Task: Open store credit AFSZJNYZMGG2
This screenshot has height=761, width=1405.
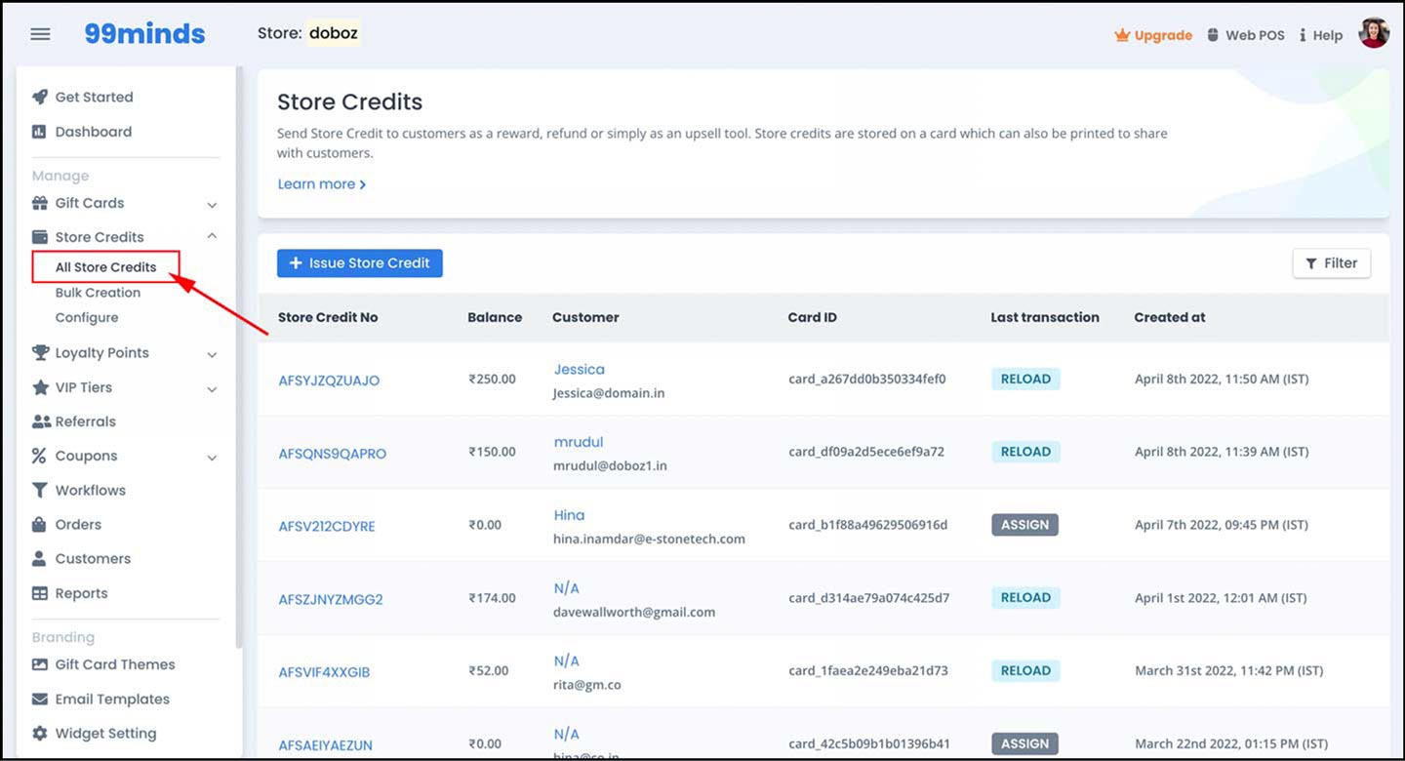Action: 331,599
